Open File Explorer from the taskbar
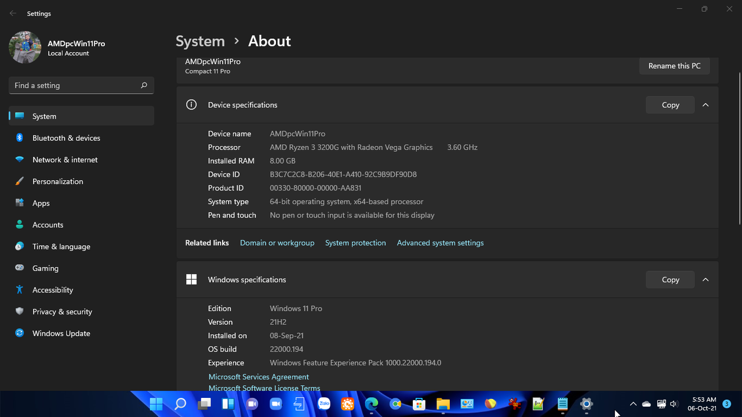 443,404
